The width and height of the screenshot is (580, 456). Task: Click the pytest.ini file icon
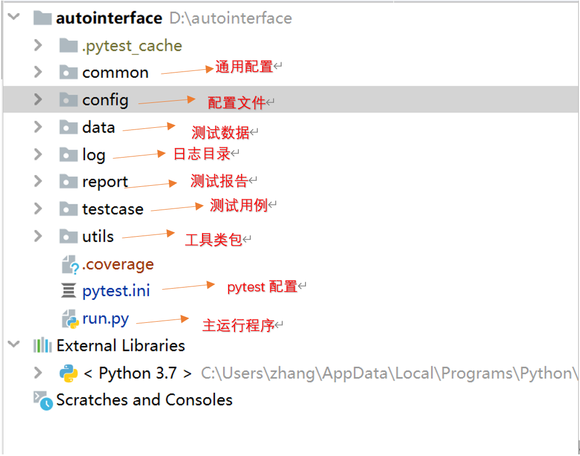[x=69, y=291]
